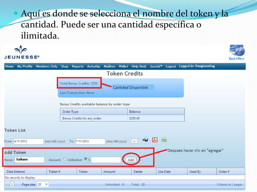Open the Back Office globe icon
Image resolution: width=257 pixels, height=192 pixels.
pos(237,50)
